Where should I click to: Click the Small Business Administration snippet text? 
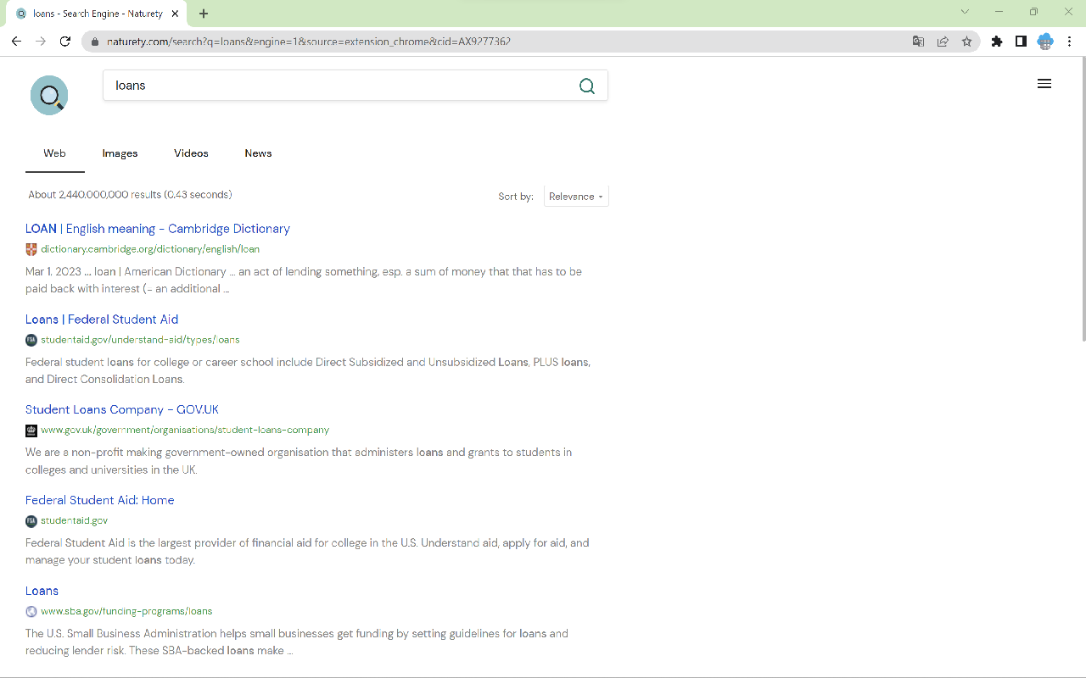297,642
